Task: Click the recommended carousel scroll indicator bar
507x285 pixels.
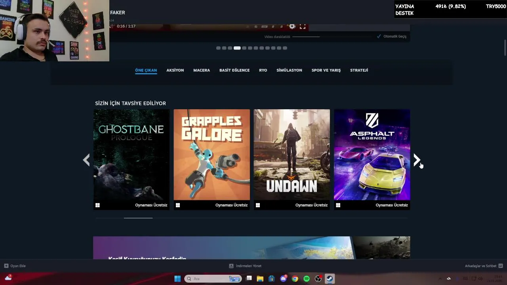Action: (x=138, y=218)
